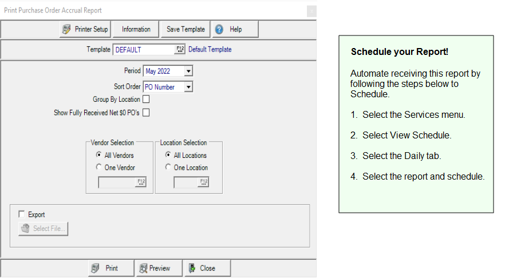Enable the Group By Location checkbox
This screenshot has width=513, height=278.
click(146, 100)
